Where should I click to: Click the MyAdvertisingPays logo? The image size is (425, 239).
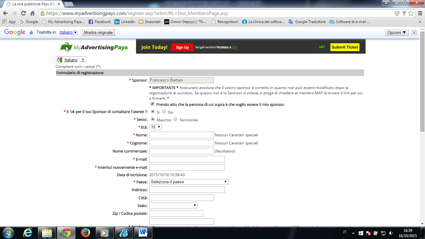pyautogui.click(x=94, y=47)
